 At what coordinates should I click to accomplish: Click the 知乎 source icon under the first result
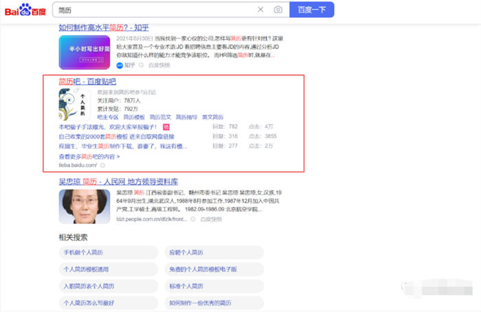pyautogui.click(x=120, y=65)
